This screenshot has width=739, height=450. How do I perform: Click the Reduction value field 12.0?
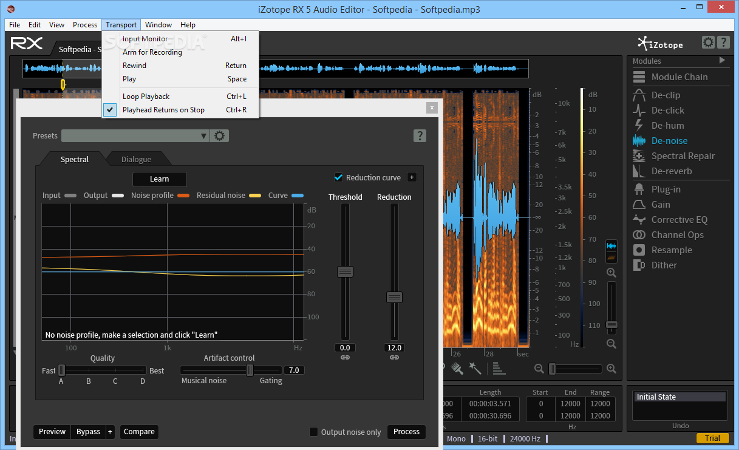point(394,348)
